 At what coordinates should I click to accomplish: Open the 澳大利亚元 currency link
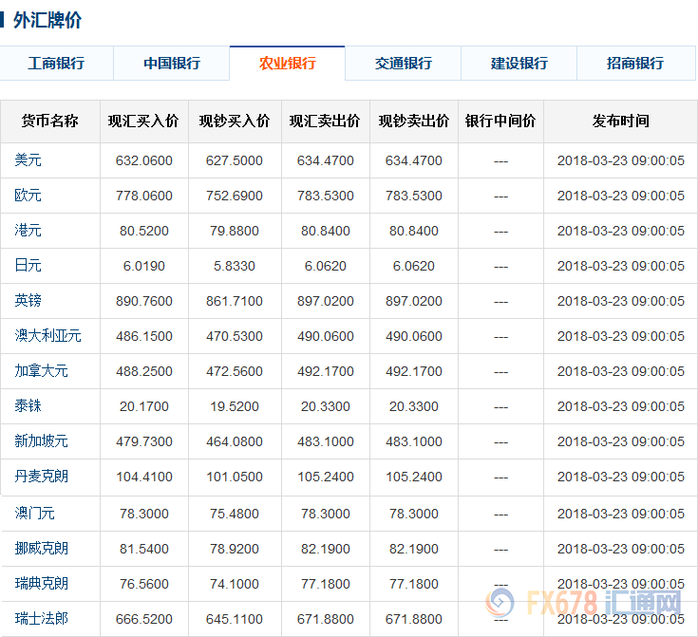pos(48,336)
